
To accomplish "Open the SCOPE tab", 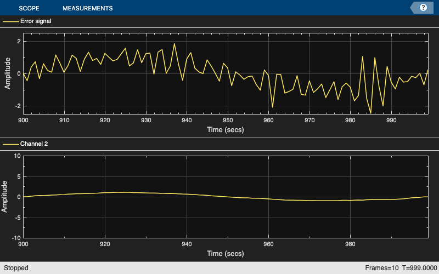I will [x=29, y=8].
